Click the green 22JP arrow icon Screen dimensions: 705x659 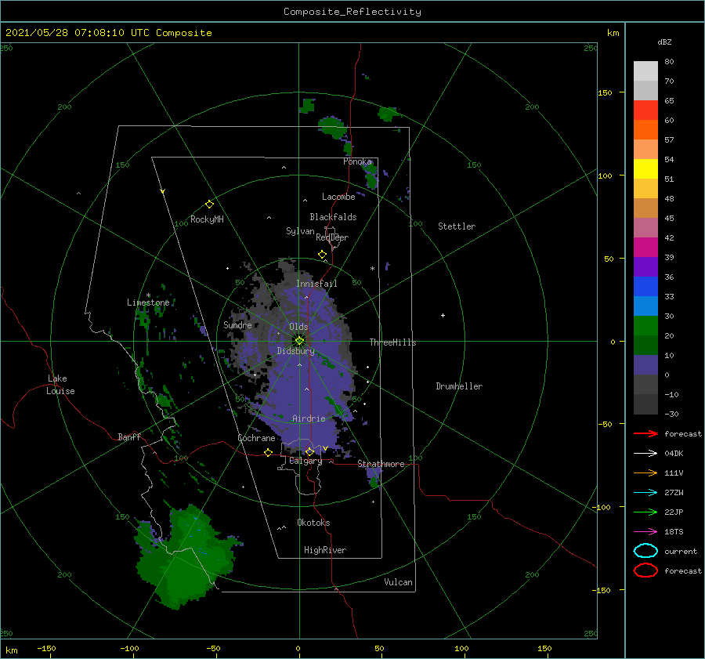(x=645, y=512)
